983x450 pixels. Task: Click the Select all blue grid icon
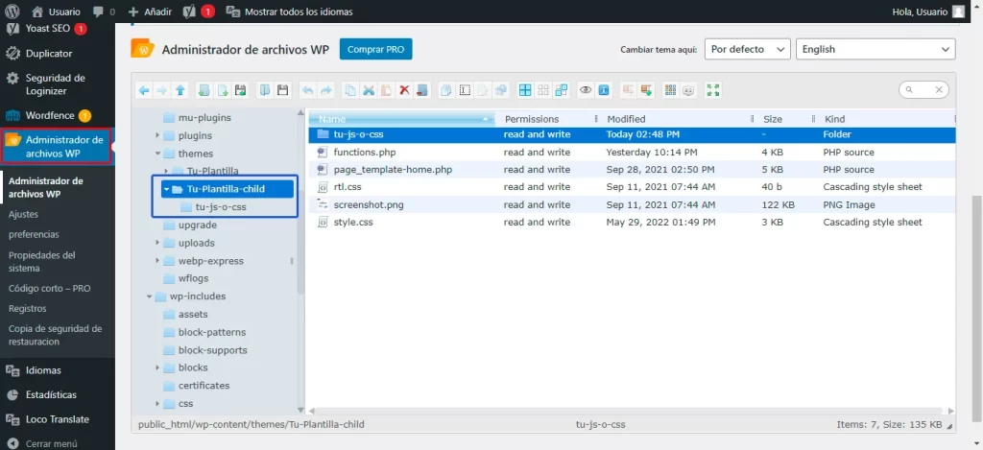pos(525,90)
